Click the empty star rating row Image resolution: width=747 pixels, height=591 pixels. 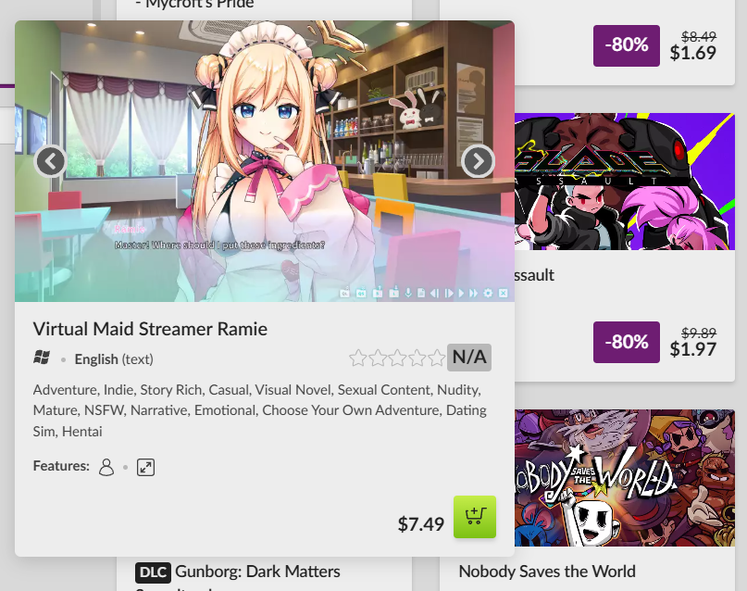pos(397,358)
